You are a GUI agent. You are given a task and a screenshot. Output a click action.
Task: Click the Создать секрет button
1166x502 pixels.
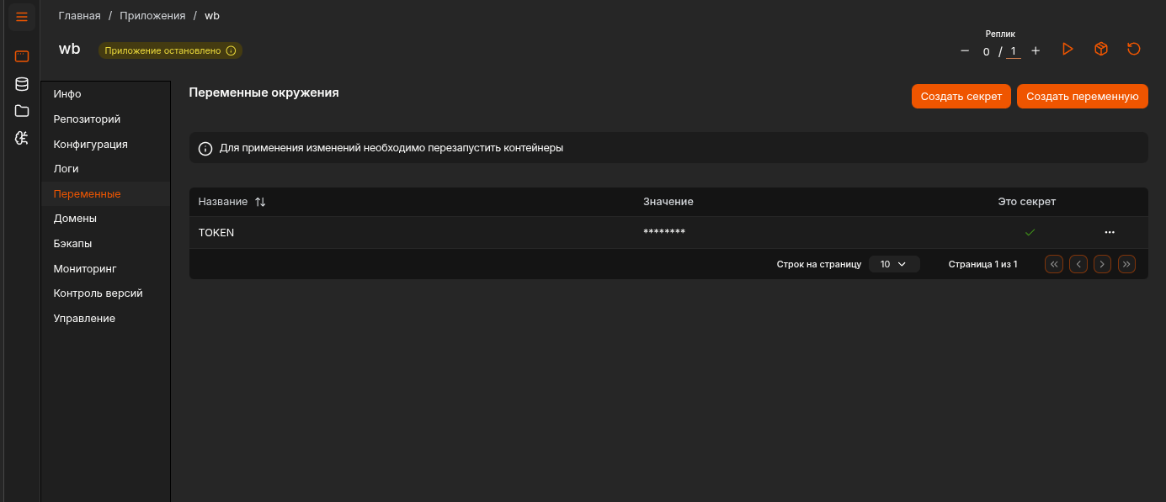[961, 97]
